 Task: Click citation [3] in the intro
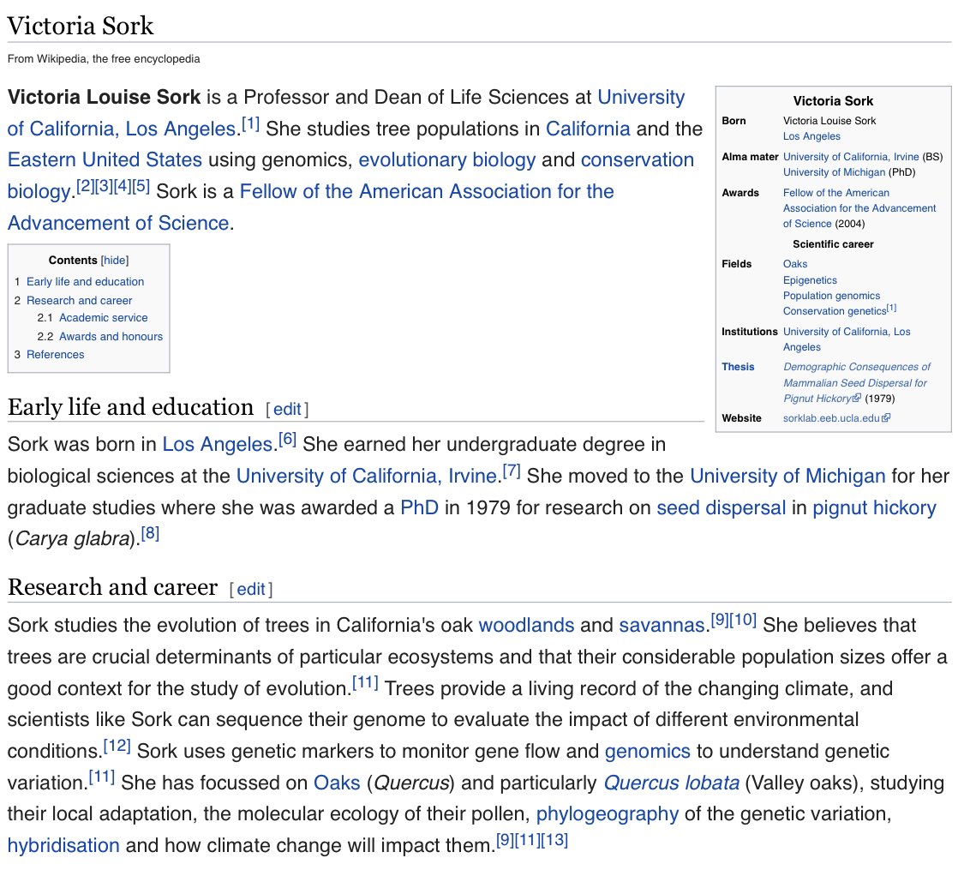click(x=104, y=186)
